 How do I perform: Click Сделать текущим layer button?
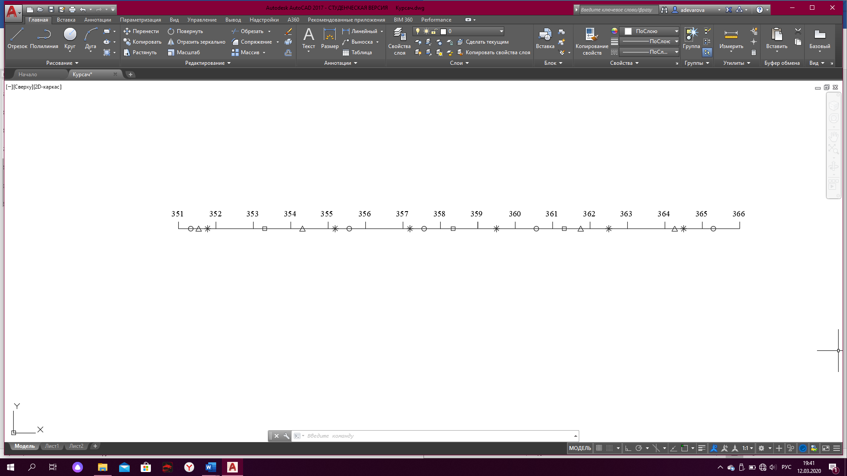(483, 42)
